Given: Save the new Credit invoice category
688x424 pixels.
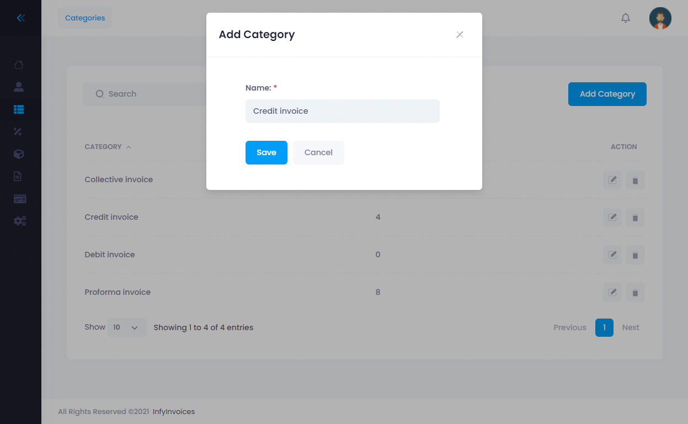Looking at the screenshot, I should pos(266,152).
